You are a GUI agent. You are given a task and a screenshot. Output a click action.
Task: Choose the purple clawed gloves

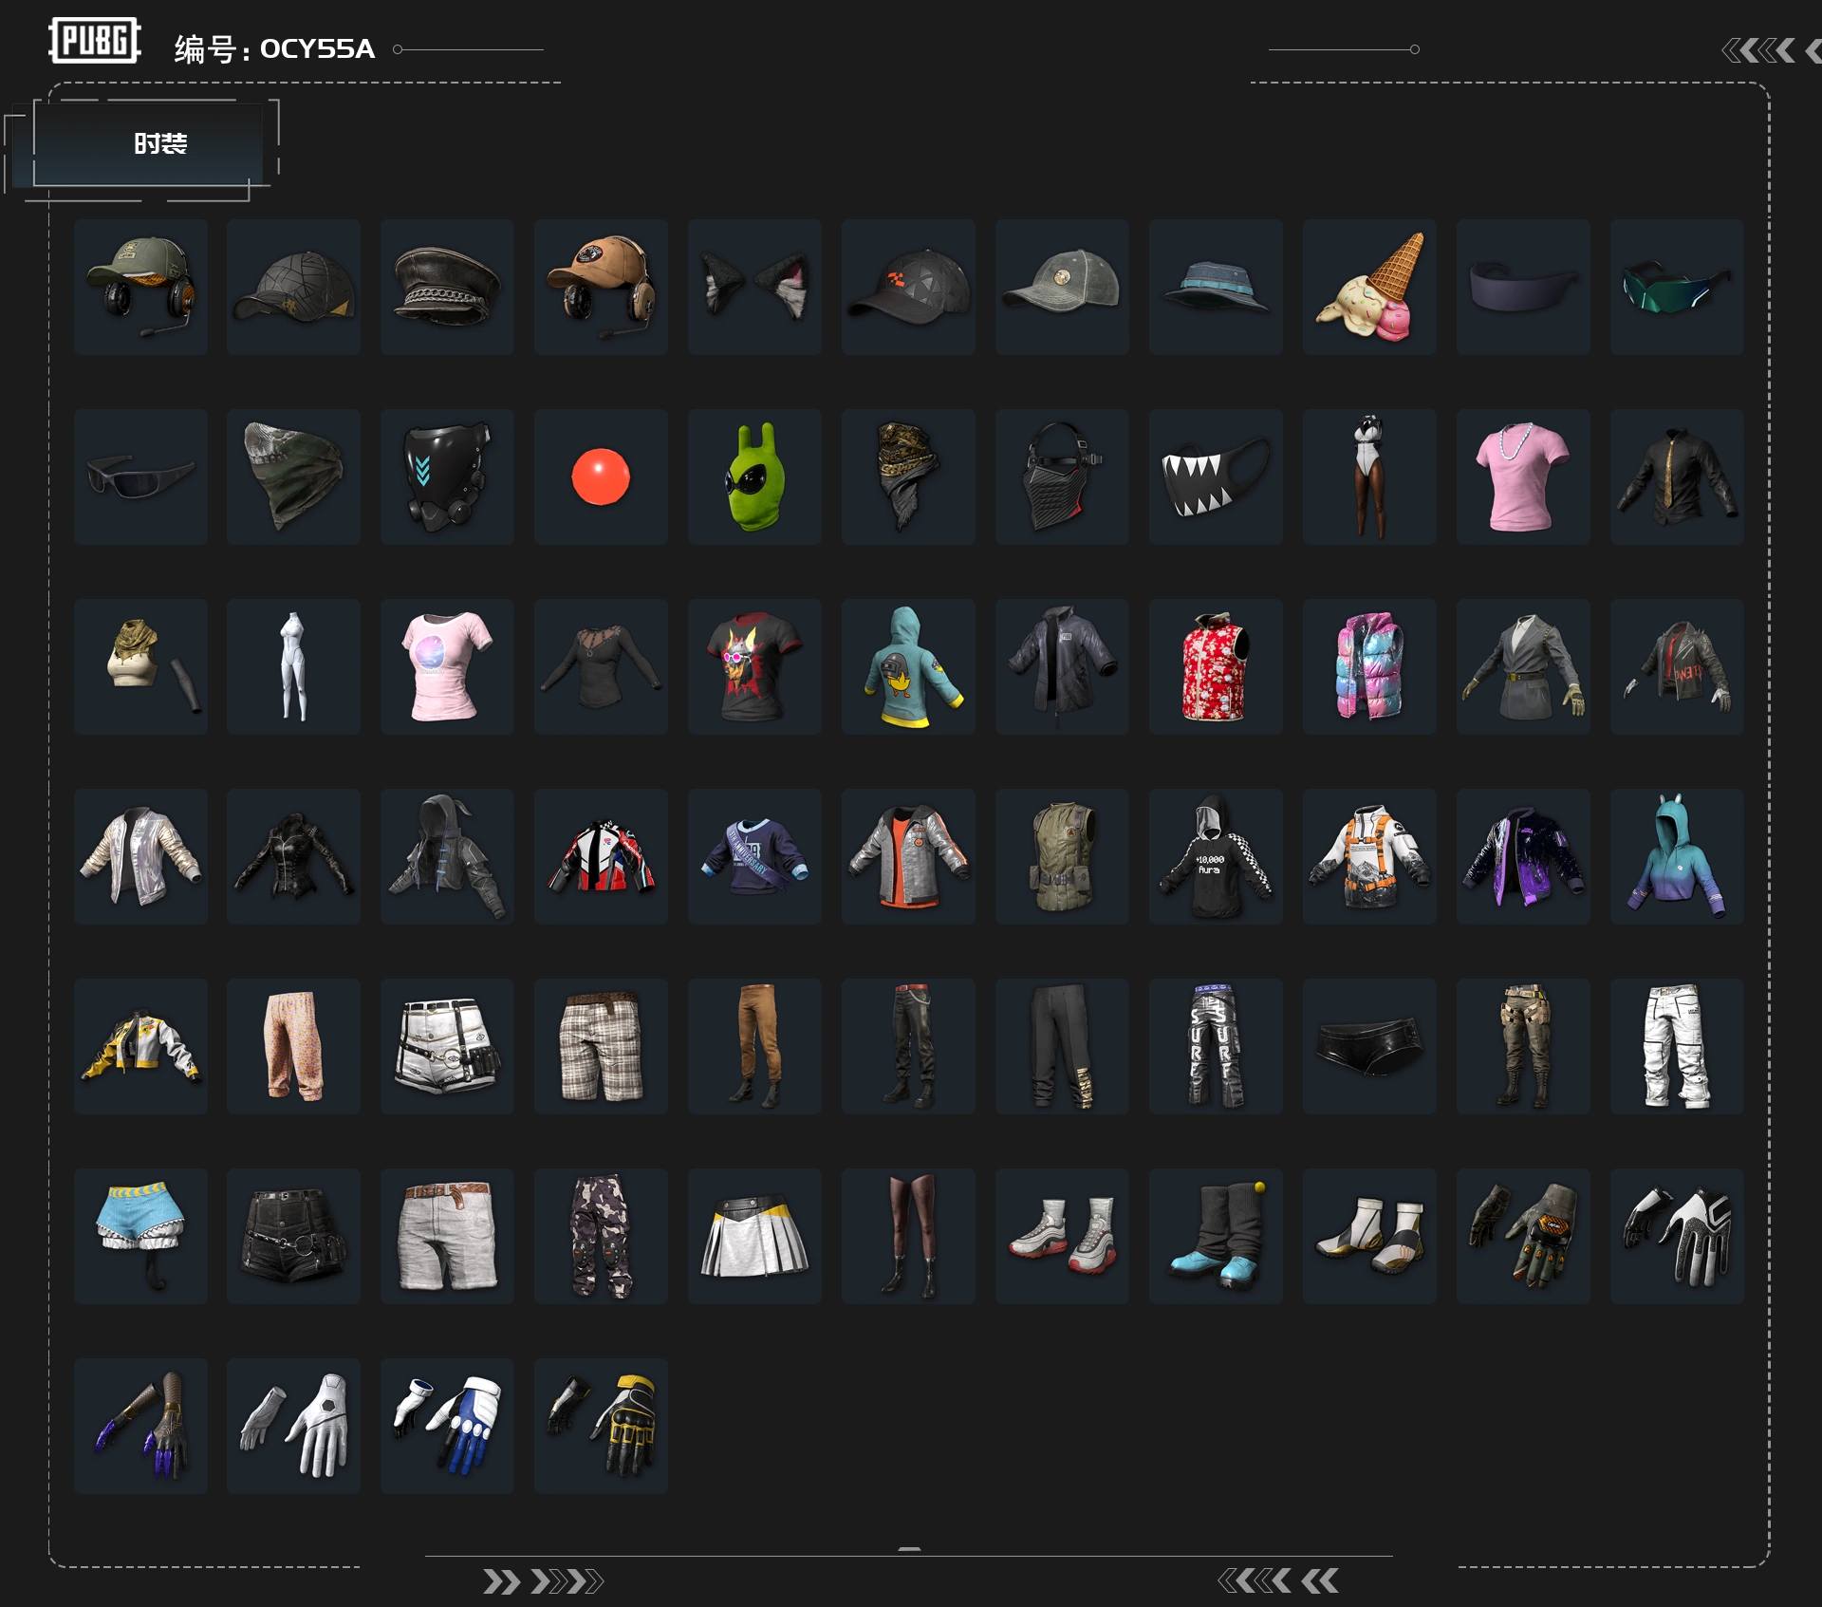140,1426
